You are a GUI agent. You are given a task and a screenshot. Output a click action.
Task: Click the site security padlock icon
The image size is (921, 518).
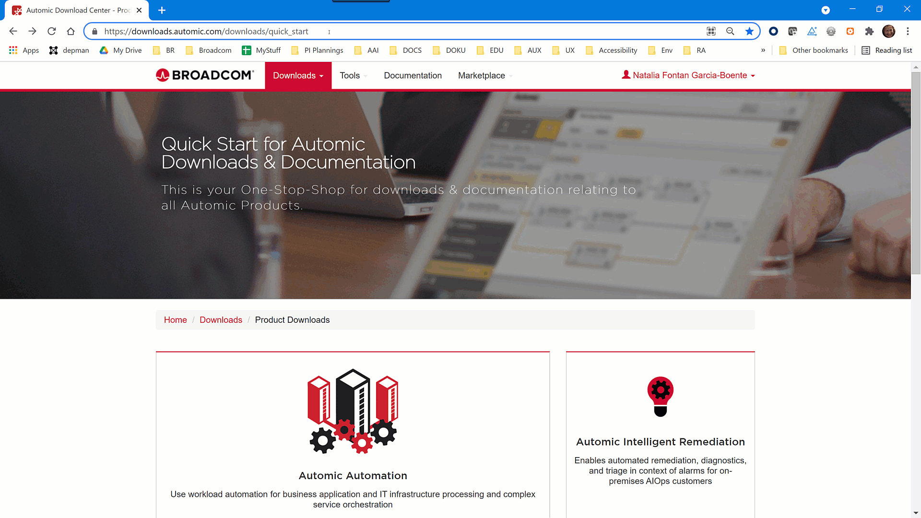[94, 31]
